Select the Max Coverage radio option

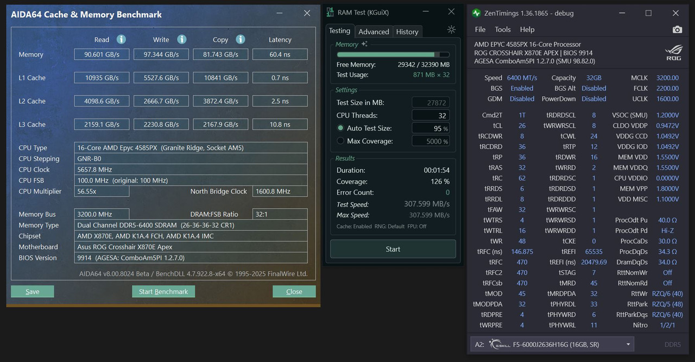click(x=340, y=141)
